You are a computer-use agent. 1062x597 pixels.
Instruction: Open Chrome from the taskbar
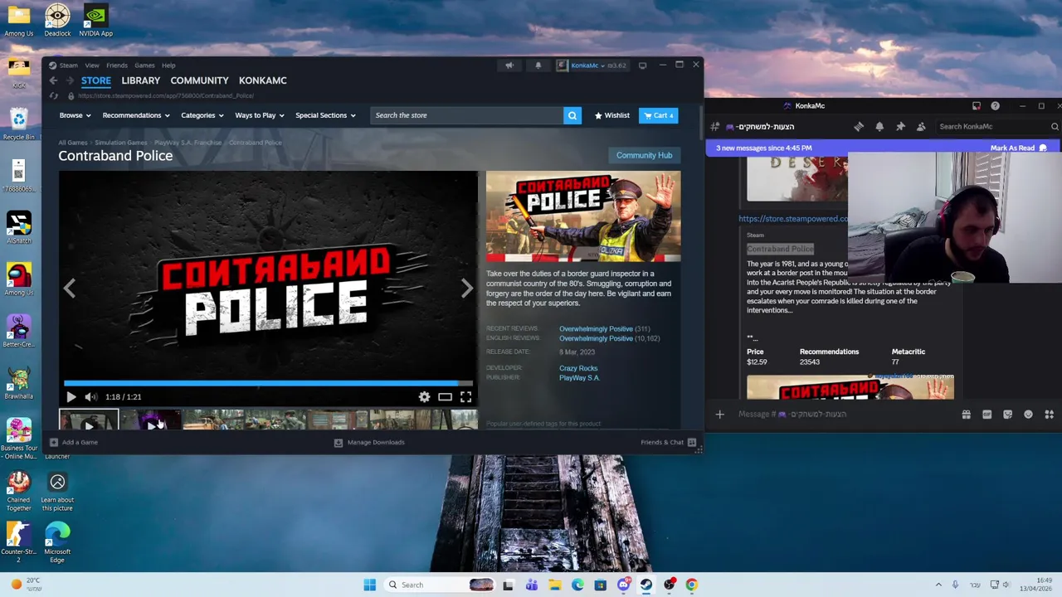pos(691,585)
